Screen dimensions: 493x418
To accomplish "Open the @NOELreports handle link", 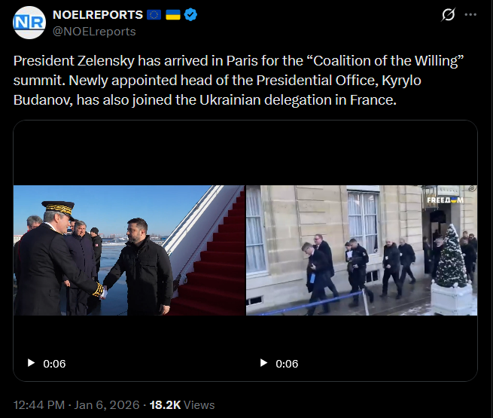I will coord(94,32).
